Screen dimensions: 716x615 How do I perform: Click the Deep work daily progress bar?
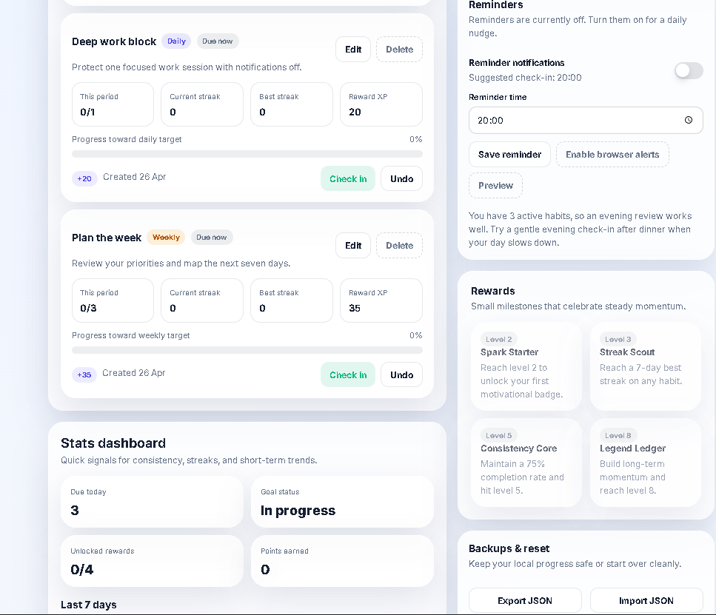click(247, 154)
